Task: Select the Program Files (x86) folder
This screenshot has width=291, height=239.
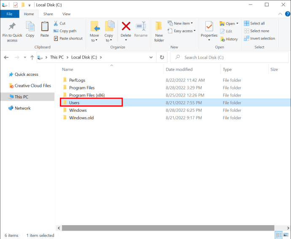Action: click(x=87, y=95)
